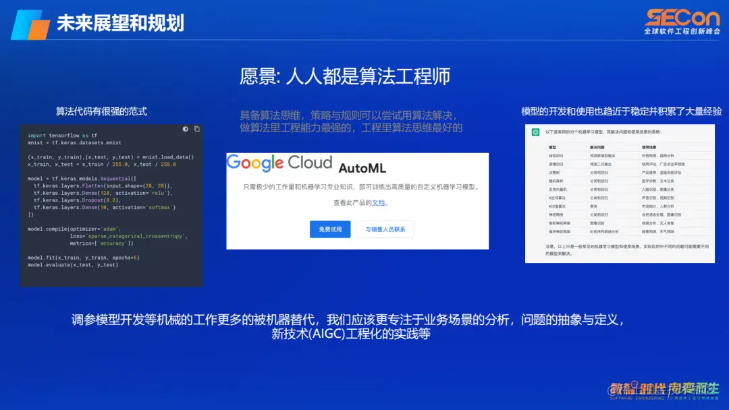Screen dimensions: 729x410
Task: Click the 医学诊断、文本分类 table cell
Action: point(658,181)
